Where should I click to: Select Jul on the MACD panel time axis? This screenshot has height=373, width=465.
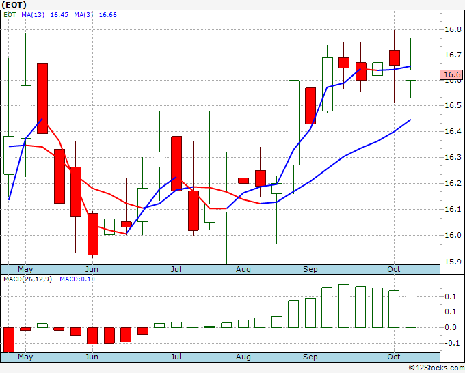[176, 357]
